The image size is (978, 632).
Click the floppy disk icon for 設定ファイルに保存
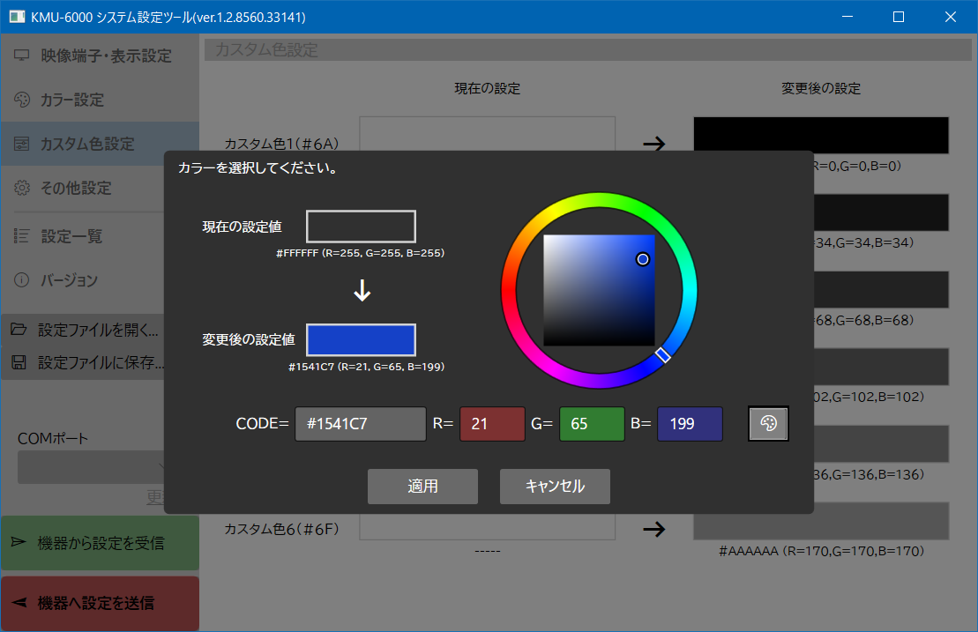(19, 362)
